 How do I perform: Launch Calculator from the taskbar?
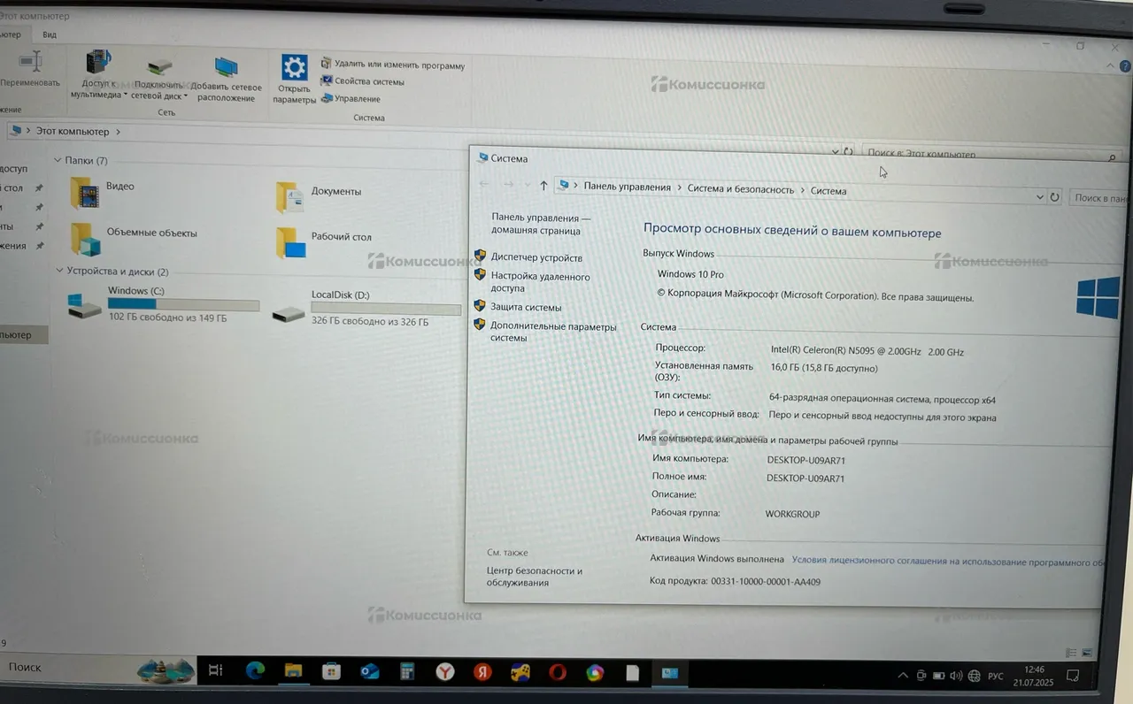pyautogui.click(x=407, y=672)
